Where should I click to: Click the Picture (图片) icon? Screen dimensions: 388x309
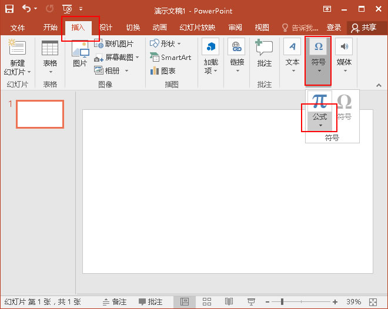tap(80, 52)
